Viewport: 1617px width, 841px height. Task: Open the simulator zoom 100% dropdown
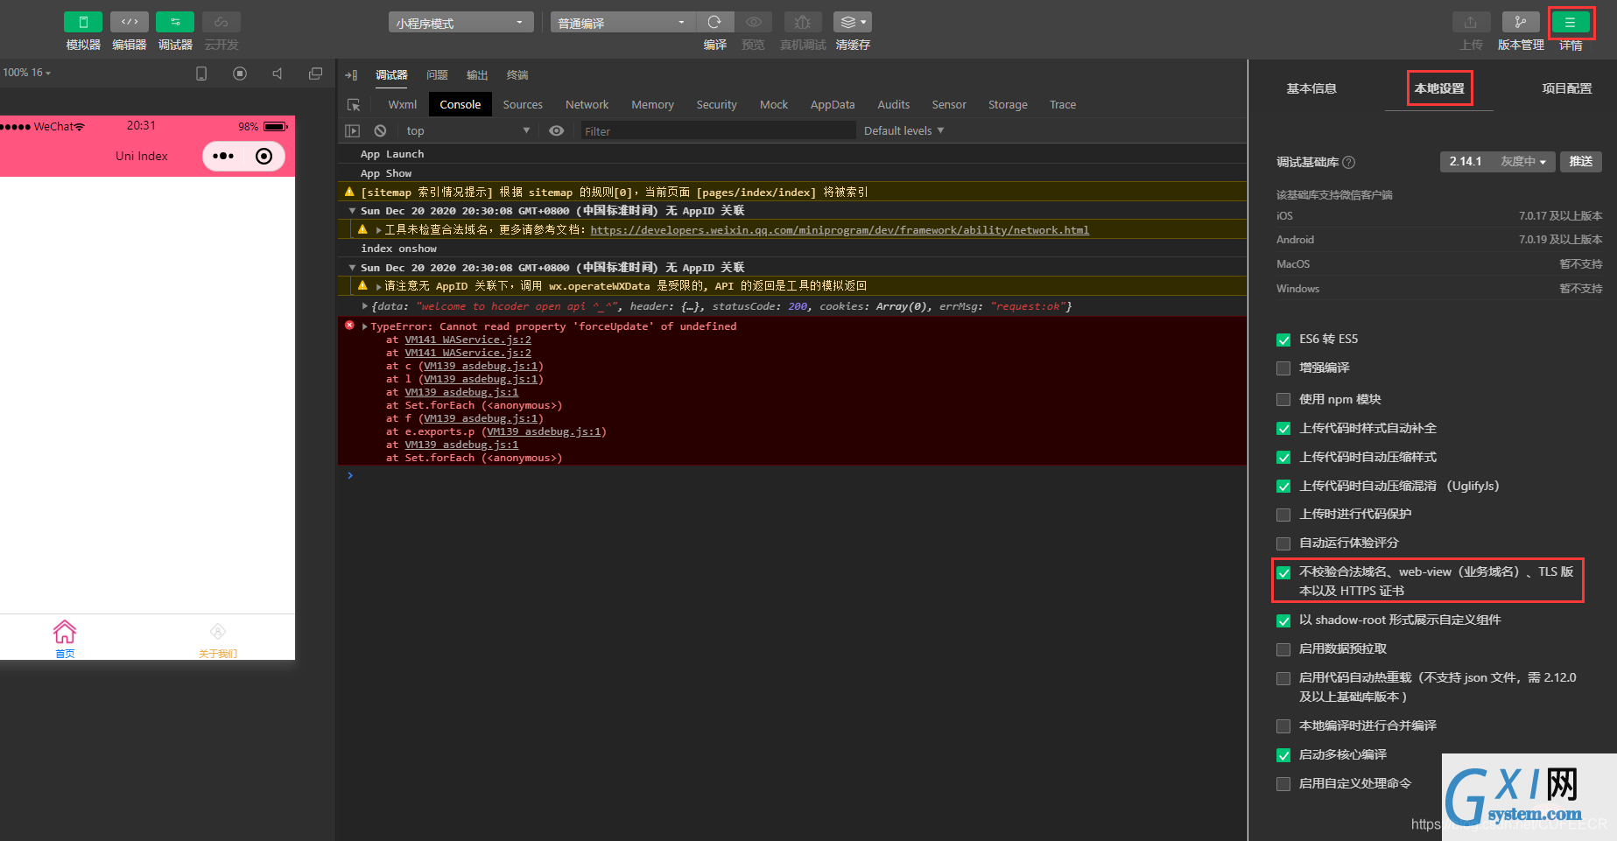27,73
